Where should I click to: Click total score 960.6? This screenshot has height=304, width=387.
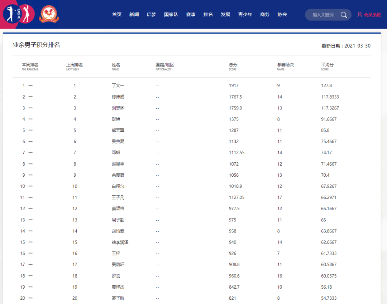(x=234, y=276)
